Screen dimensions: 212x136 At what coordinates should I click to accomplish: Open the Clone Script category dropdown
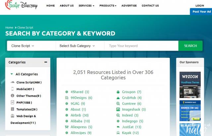(x=31, y=46)
